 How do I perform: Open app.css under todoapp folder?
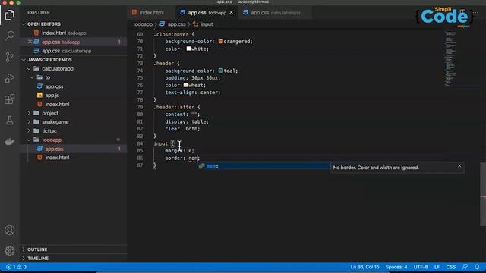(74, 149)
